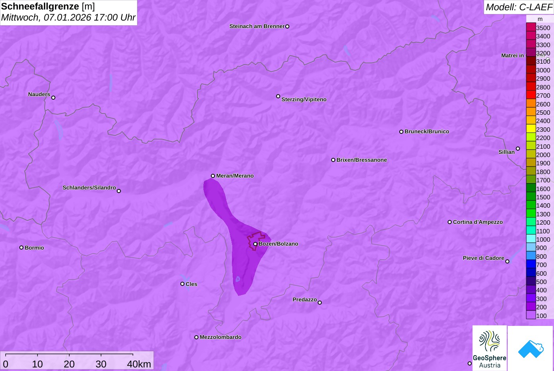The image size is (554, 371).
Task: Click the Nauders location dot
Action: pyautogui.click(x=53, y=98)
